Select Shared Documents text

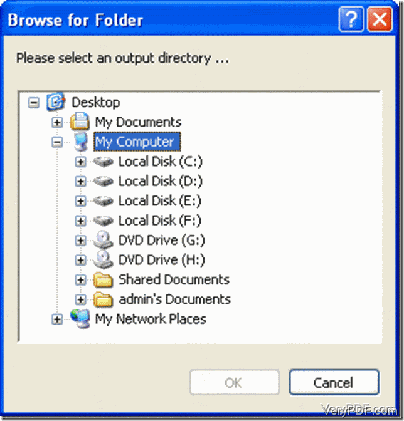click(174, 279)
